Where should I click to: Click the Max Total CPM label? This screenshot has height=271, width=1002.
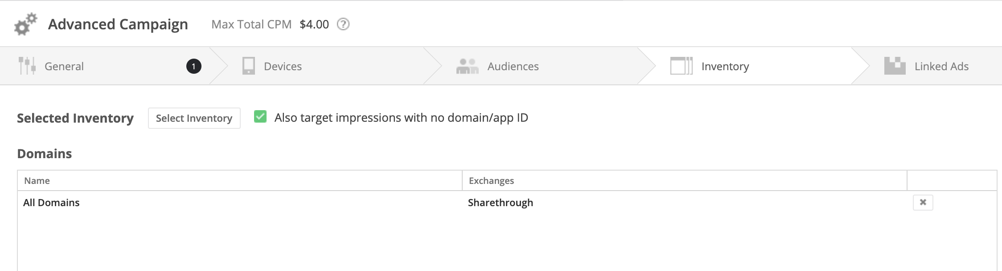[x=251, y=24]
